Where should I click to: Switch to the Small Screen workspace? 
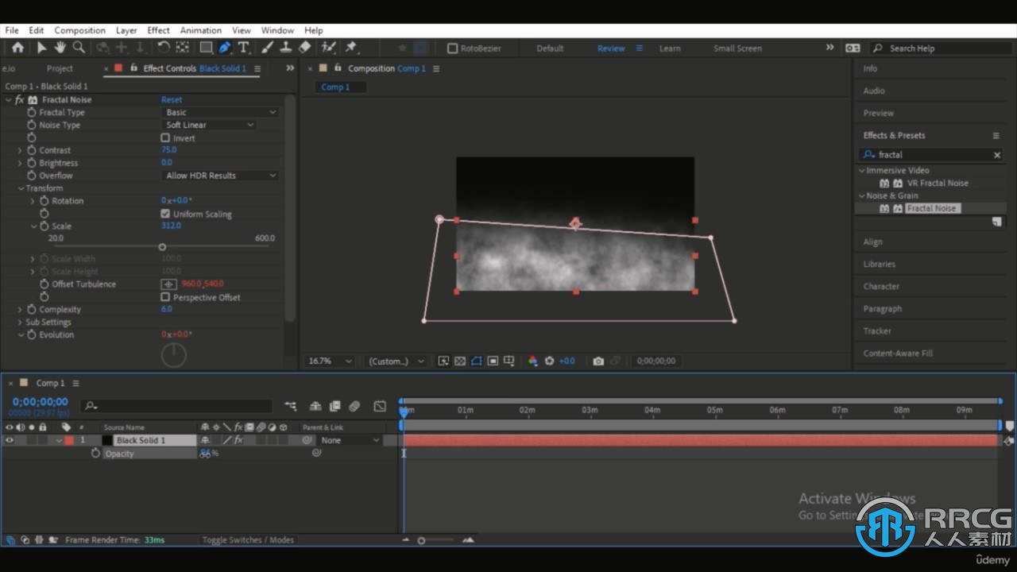737,48
